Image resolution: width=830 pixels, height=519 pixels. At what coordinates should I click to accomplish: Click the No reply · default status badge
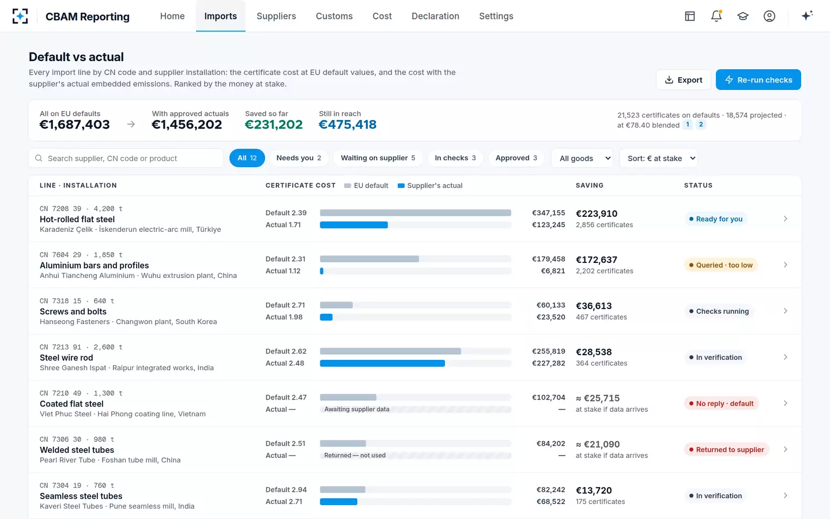tap(722, 403)
